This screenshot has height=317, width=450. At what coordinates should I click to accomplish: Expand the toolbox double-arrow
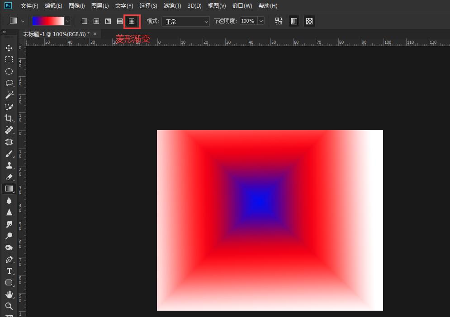4,32
